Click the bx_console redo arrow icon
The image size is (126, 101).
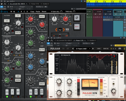[14, 12]
